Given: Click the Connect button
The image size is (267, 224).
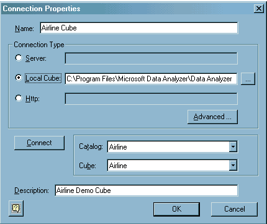Looking at the screenshot, I should (39, 143).
